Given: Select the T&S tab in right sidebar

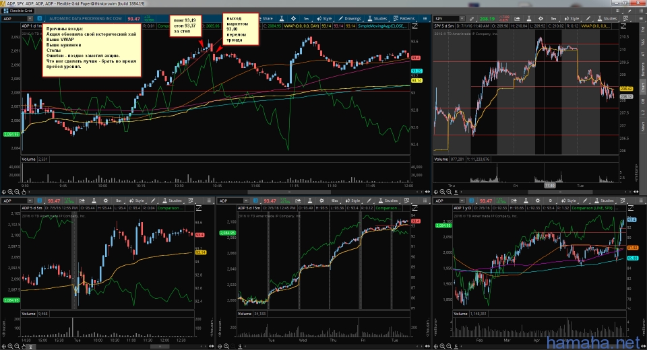Looking at the screenshot, I should (x=642, y=42).
